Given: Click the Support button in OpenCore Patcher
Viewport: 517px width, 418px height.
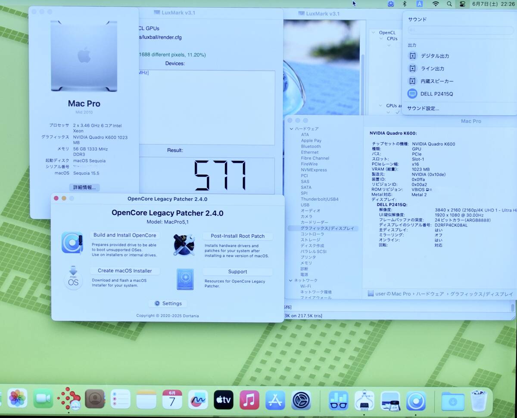Looking at the screenshot, I should [x=237, y=272].
